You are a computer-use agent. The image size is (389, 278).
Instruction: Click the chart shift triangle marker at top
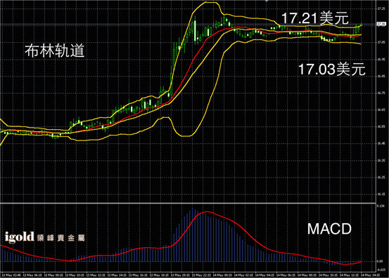(x=267, y=1)
